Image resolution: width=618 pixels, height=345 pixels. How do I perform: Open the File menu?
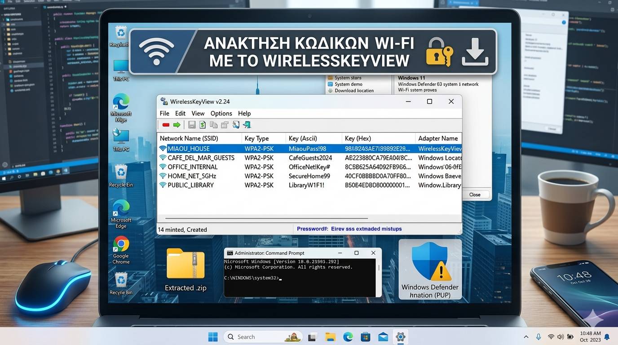[x=164, y=114]
